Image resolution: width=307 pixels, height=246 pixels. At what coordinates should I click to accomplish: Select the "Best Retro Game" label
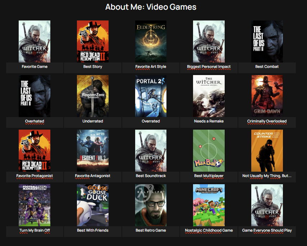(151, 230)
